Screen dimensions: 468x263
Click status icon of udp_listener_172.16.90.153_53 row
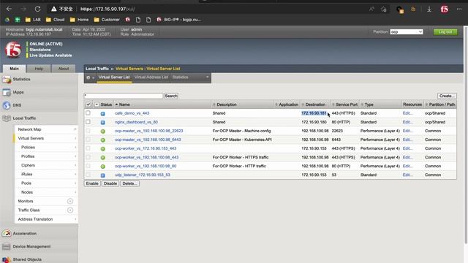tap(102, 175)
